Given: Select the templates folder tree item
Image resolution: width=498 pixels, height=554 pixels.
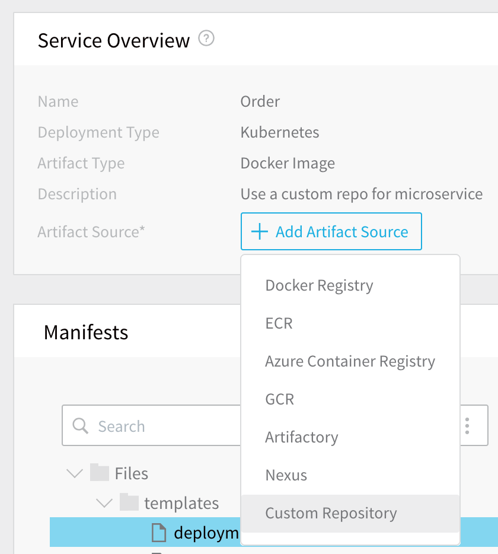Looking at the screenshot, I should point(181,503).
